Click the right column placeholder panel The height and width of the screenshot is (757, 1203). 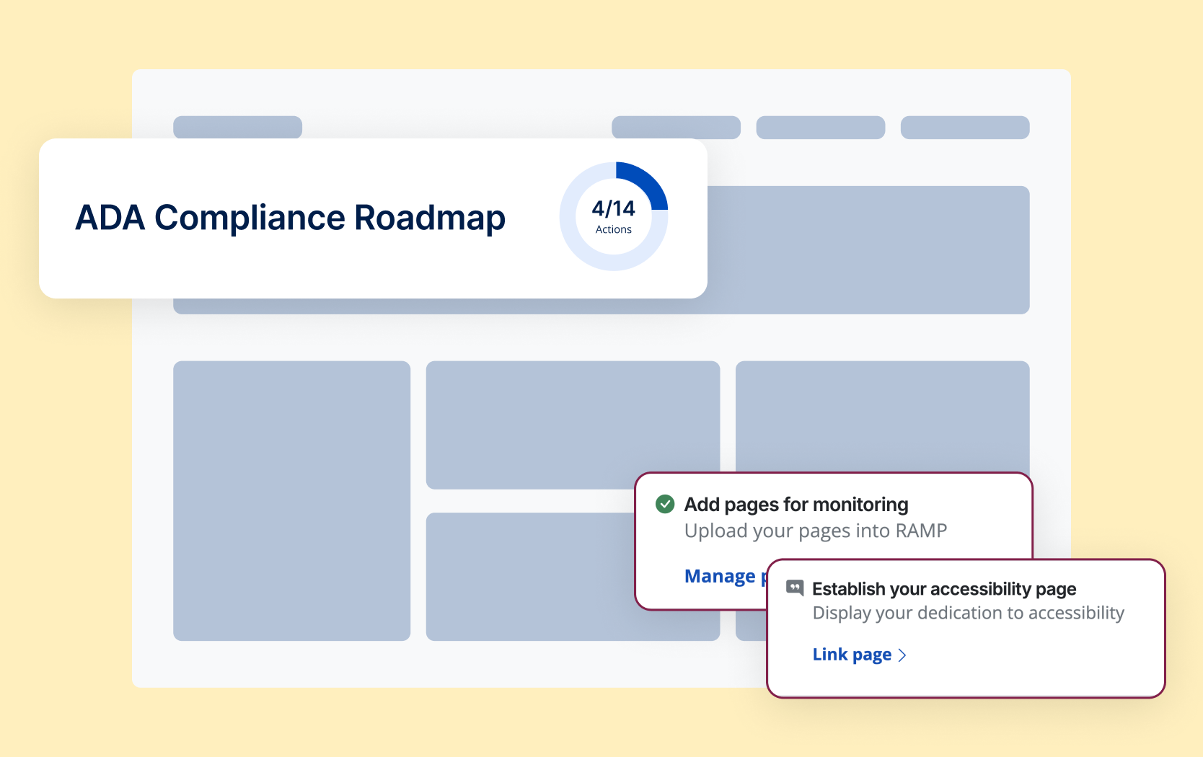coord(881,415)
